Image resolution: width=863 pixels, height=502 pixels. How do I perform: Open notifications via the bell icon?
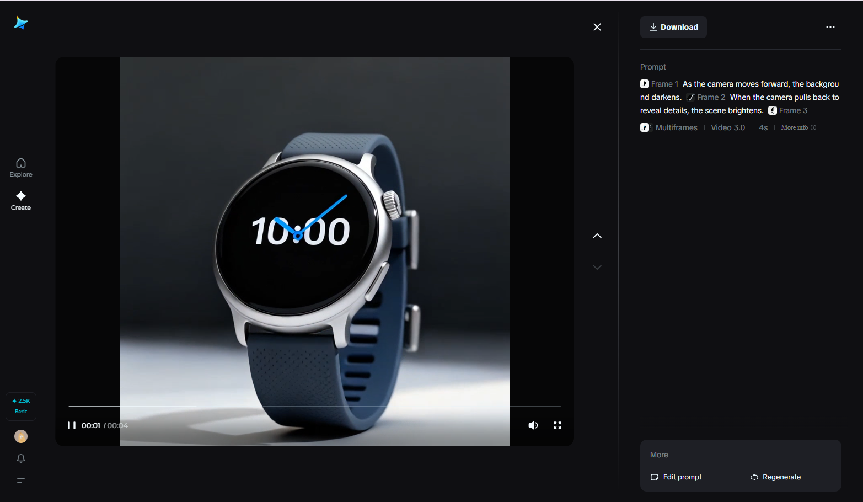(x=20, y=458)
